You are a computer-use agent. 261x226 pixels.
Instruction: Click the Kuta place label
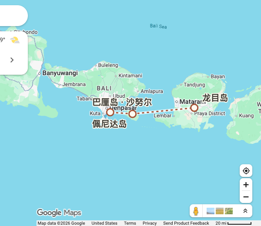95,113
